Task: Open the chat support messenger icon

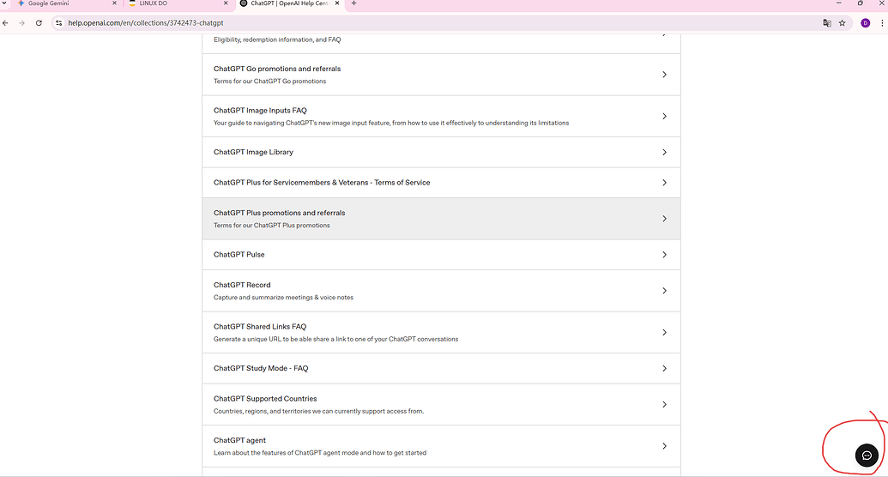Action: point(867,456)
